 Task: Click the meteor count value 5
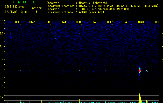[37, 12]
